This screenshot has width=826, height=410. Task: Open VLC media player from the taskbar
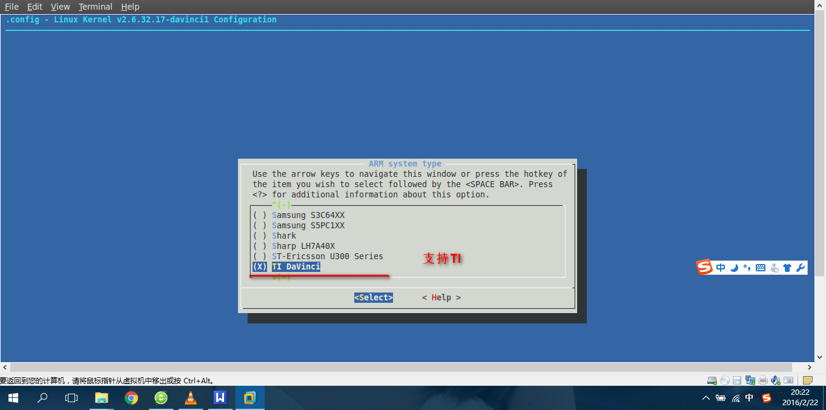(191, 398)
